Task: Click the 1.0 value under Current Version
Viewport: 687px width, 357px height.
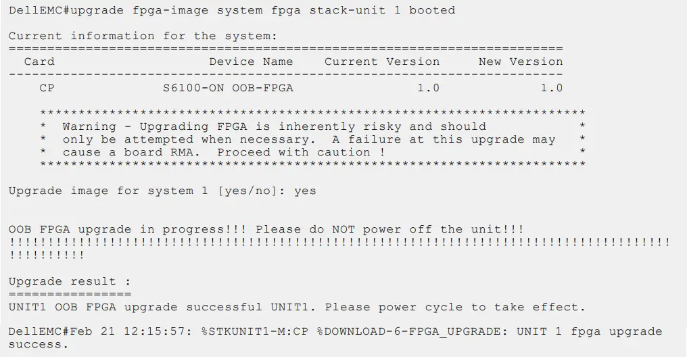Action: (428, 88)
